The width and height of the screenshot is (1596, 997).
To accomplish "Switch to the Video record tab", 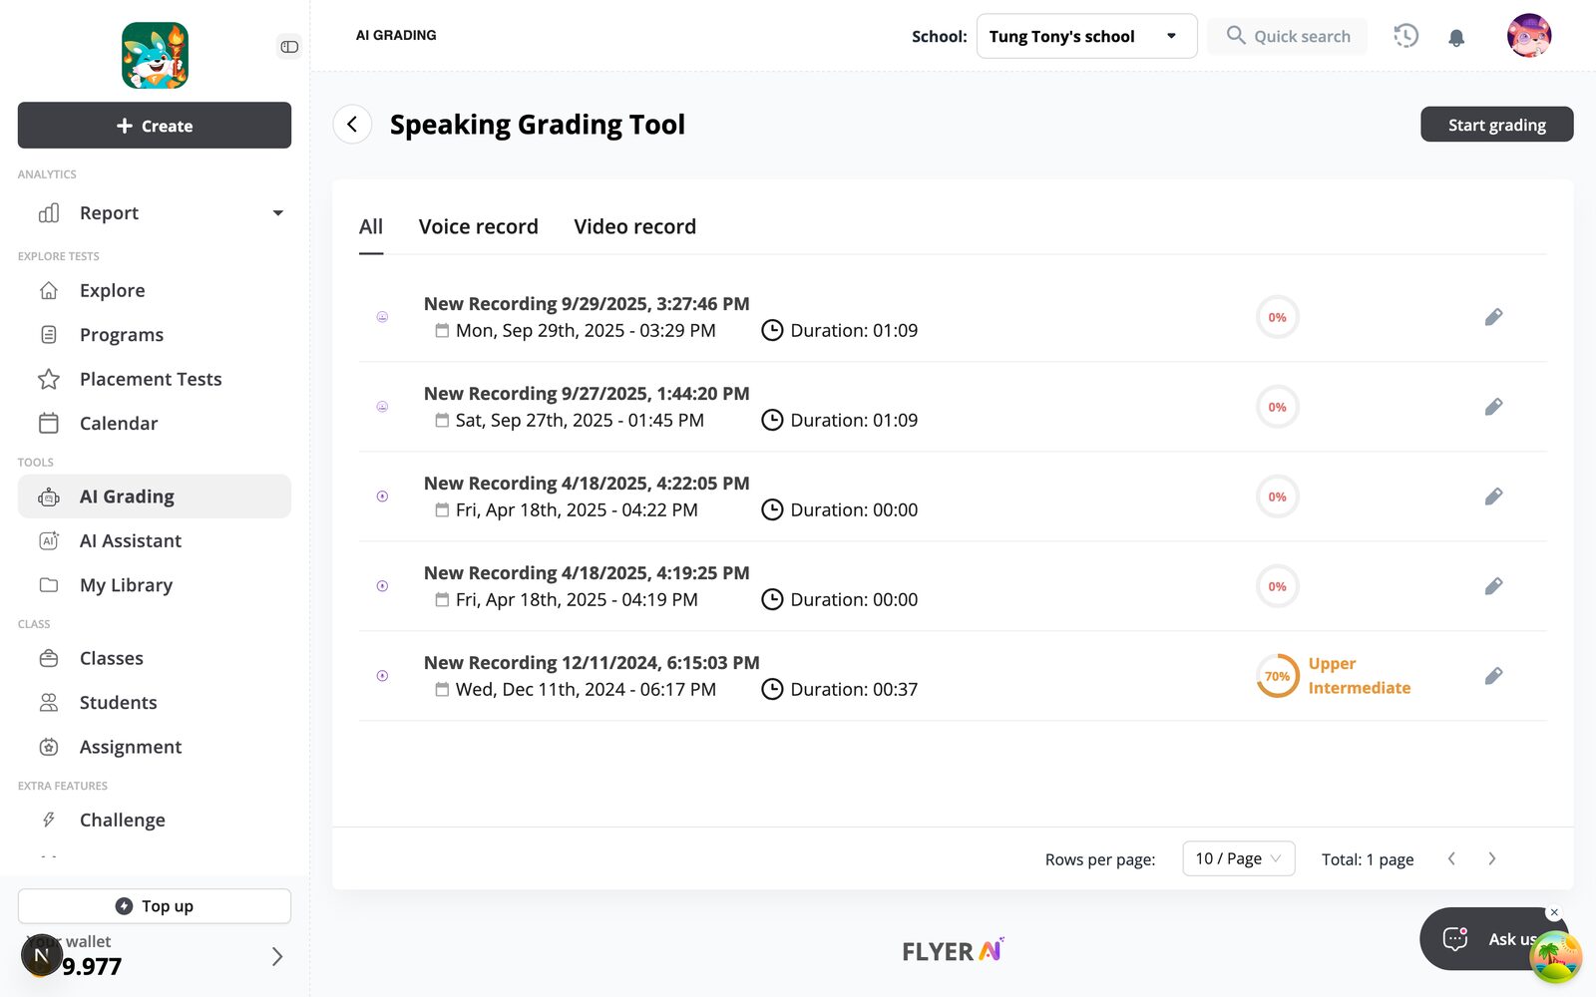I will click(634, 227).
